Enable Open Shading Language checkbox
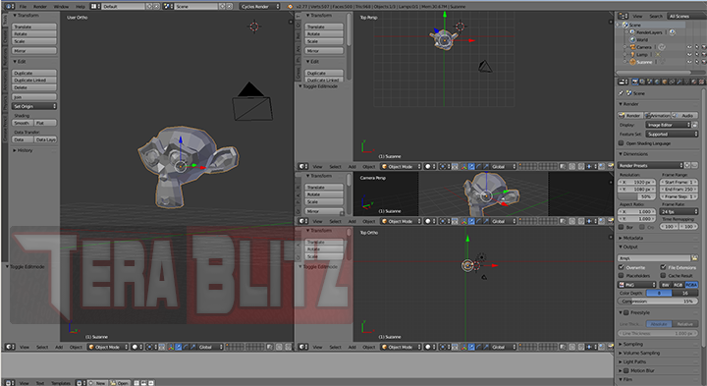The image size is (707, 386). [x=621, y=143]
